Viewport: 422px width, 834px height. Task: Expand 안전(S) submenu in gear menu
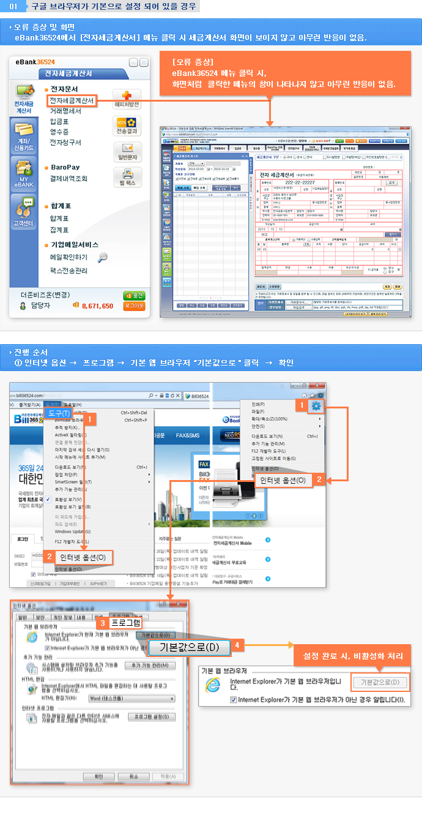[259, 426]
